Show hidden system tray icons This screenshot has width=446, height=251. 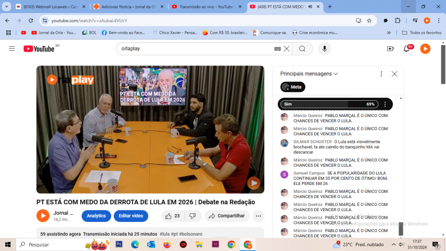[394, 244]
